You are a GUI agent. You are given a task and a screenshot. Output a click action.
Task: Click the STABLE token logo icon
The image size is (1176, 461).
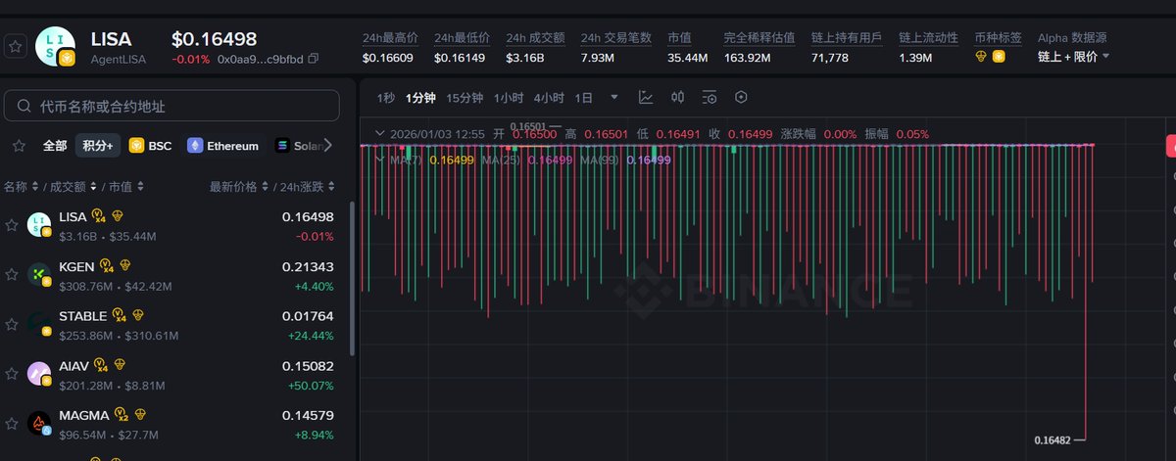pyautogui.click(x=39, y=324)
